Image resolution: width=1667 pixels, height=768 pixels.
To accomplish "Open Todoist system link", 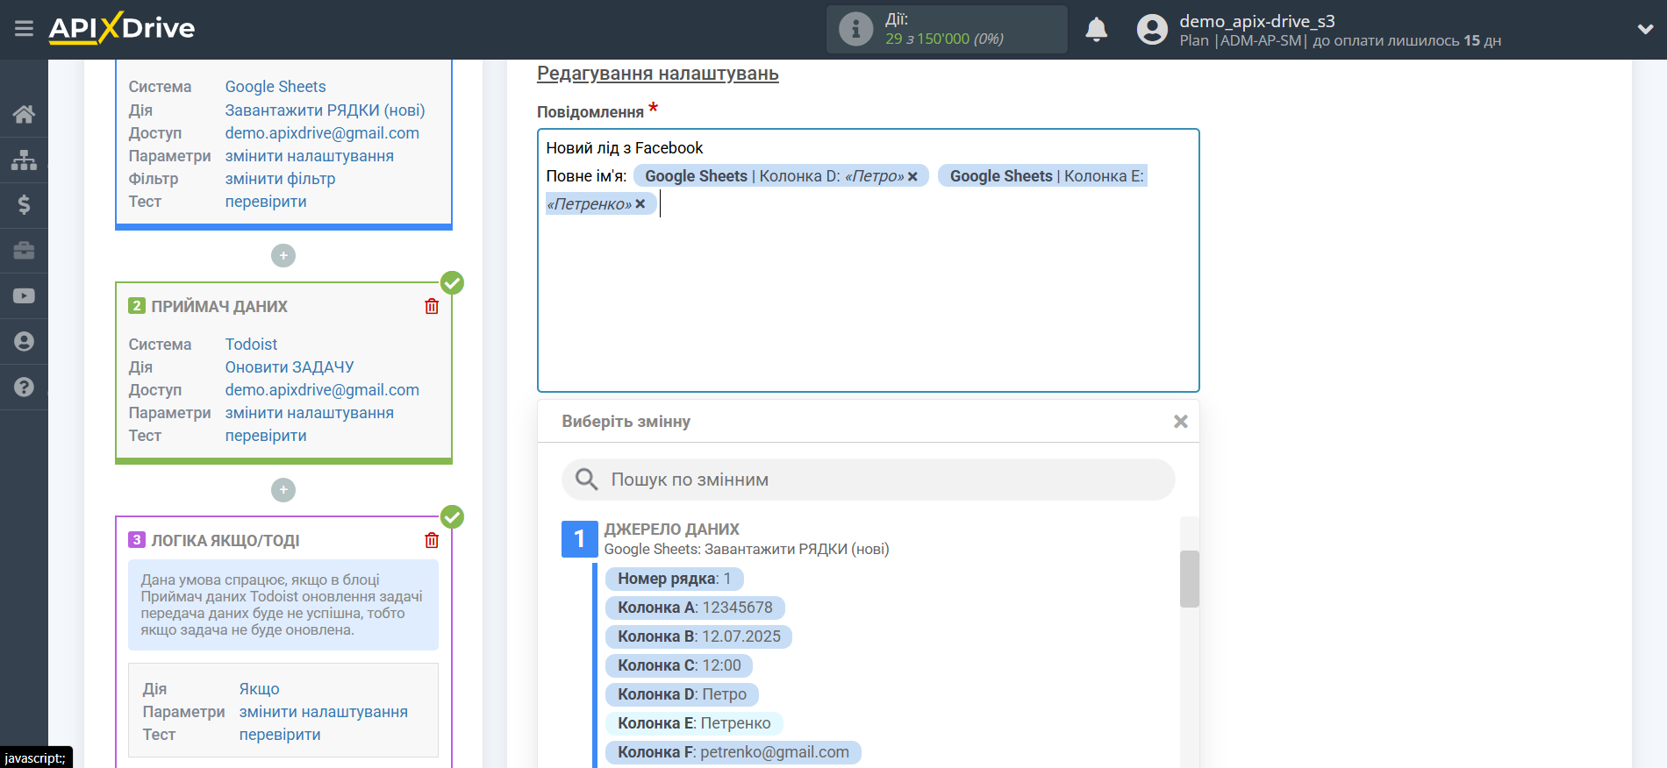I will [x=251, y=345].
